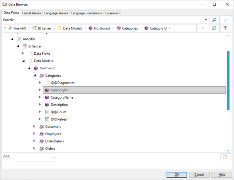Click the search magnifier icon button
This screenshot has width=234, height=180.
pyautogui.click(x=214, y=20)
